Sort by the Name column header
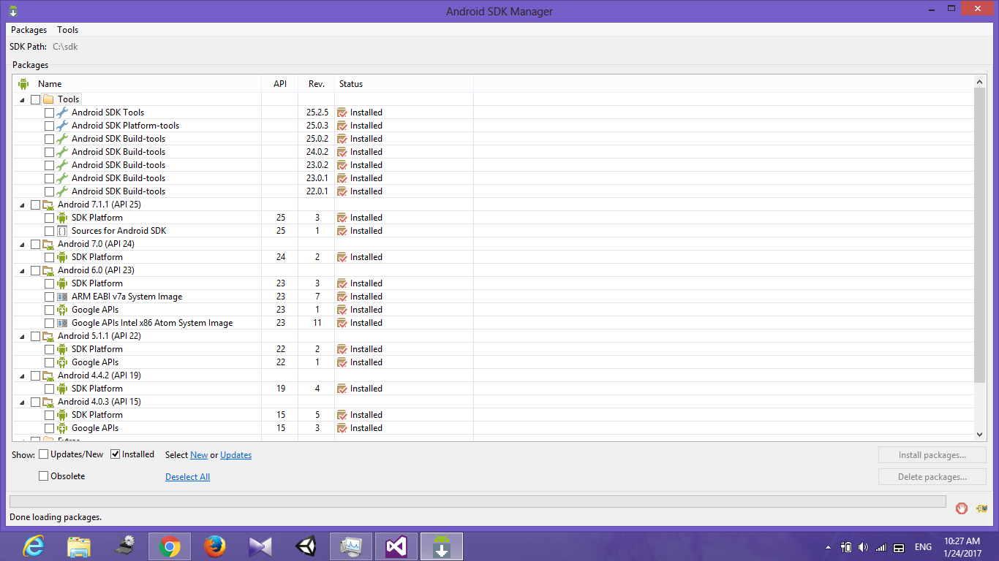This screenshot has width=999, height=561. [x=137, y=84]
